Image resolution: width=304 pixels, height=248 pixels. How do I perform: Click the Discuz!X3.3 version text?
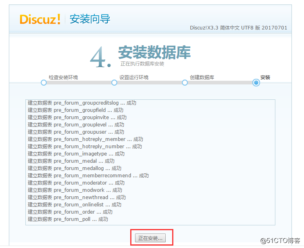coord(238,28)
